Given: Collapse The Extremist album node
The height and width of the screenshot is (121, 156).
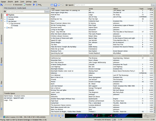Looking at the screenshot, I should [x=7, y=24].
